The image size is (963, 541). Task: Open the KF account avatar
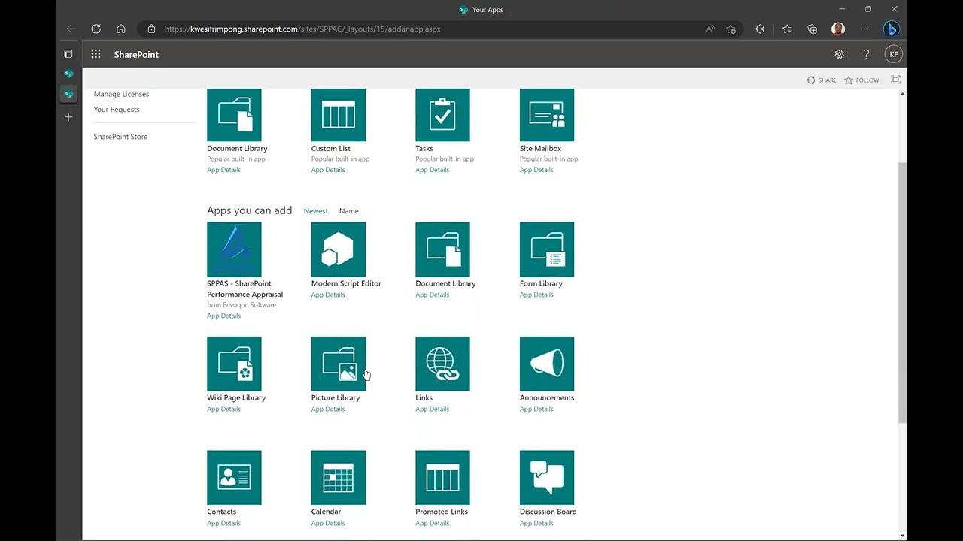(x=893, y=54)
